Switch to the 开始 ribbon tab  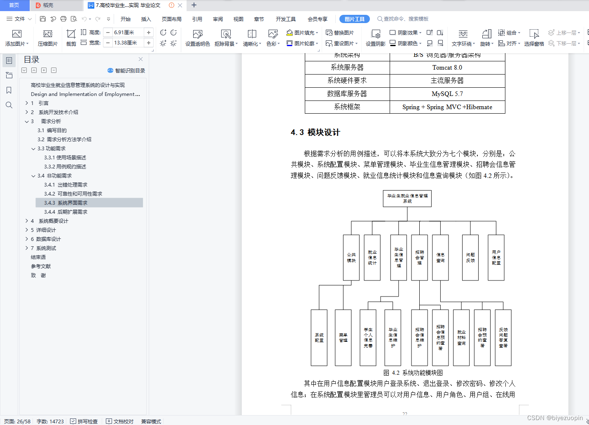pos(126,19)
